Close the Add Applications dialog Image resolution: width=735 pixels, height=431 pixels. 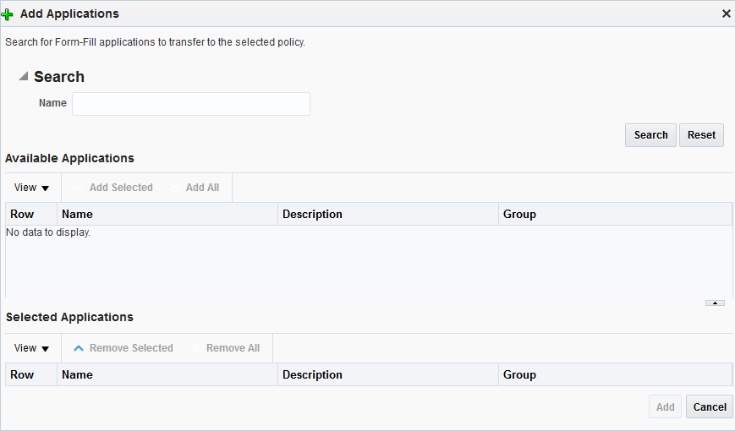click(x=726, y=14)
